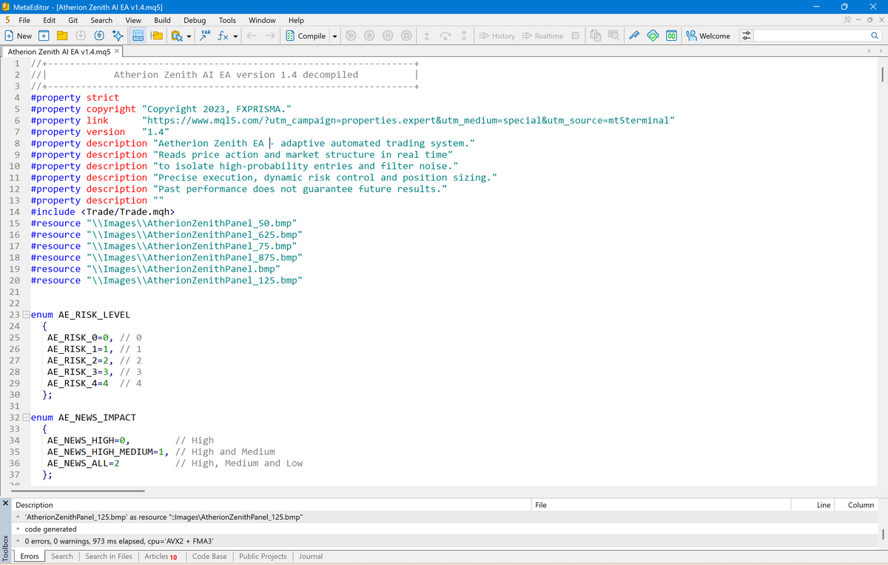The height and width of the screenshot is (565, 888).
Task: Click the new tab plus icon
Action: tap(44, 36)
